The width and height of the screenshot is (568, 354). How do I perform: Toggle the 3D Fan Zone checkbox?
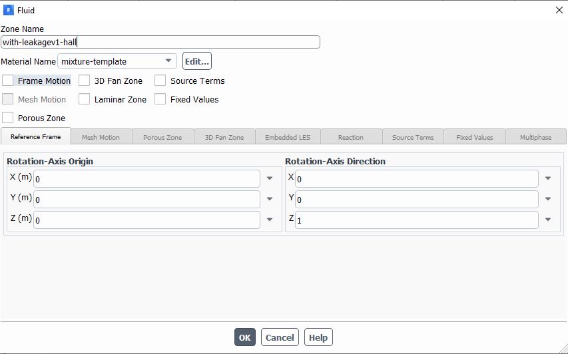pyautogui.click(x=84, y=81)
